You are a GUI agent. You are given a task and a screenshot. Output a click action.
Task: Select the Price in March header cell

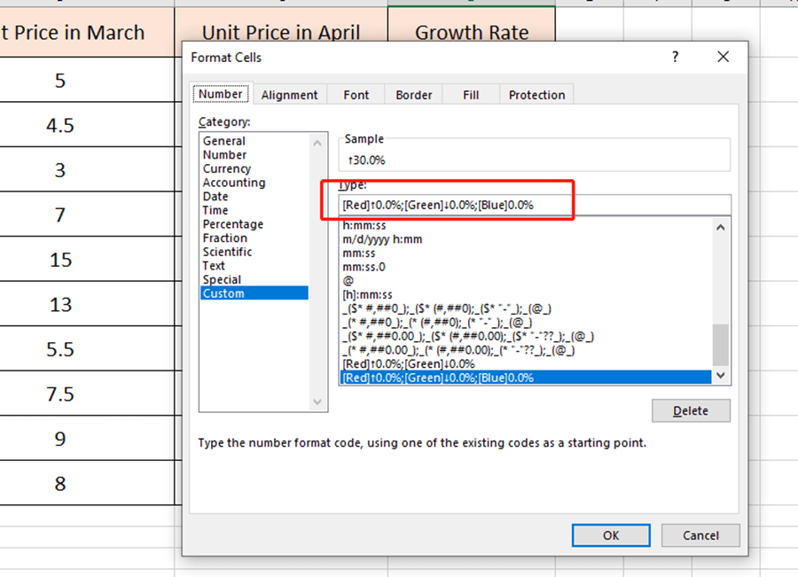pos(87,32)
